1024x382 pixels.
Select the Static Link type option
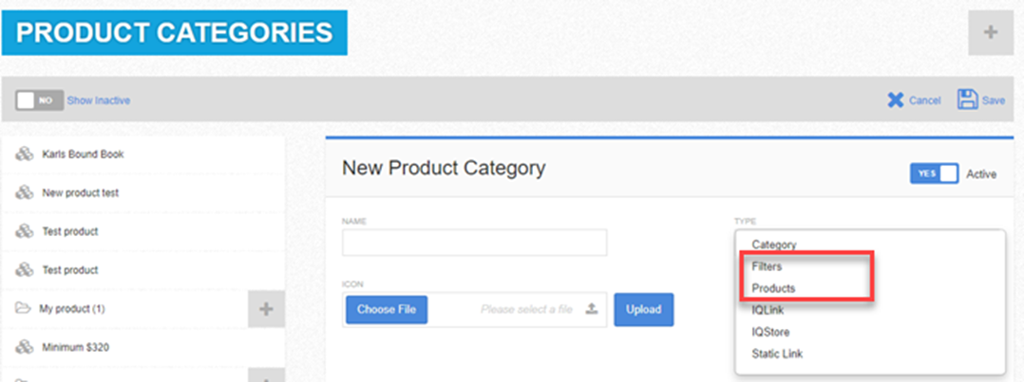tap(777, 354)
